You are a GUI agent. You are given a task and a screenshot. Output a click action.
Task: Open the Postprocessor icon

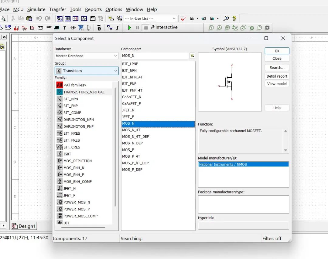(x=93, y=18)
